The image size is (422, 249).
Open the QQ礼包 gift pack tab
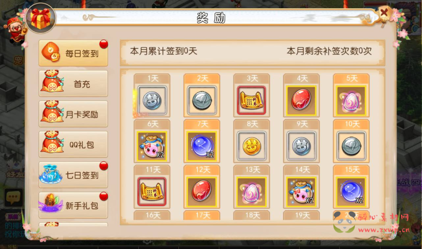(x=73, y=144)
